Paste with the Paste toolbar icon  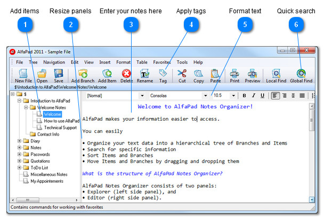pyautogui.click(x=215, y=75)
